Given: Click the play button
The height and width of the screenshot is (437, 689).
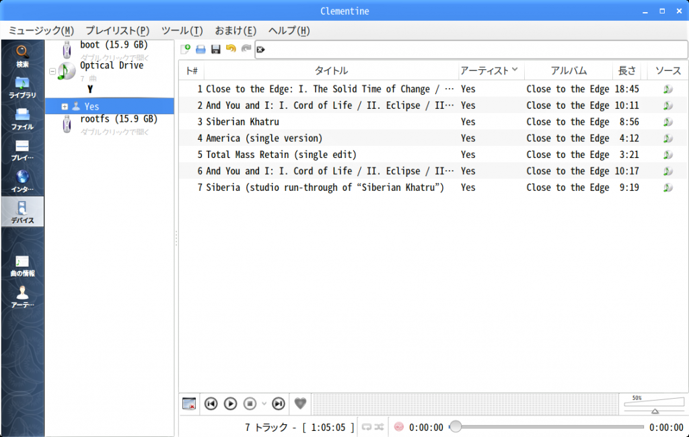Looking at the screenshot, I should pyautogui.click(x=230, y=403).
